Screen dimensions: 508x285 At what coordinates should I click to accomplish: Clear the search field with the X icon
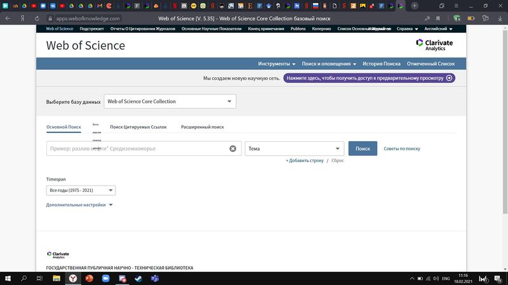pos(232,149)
